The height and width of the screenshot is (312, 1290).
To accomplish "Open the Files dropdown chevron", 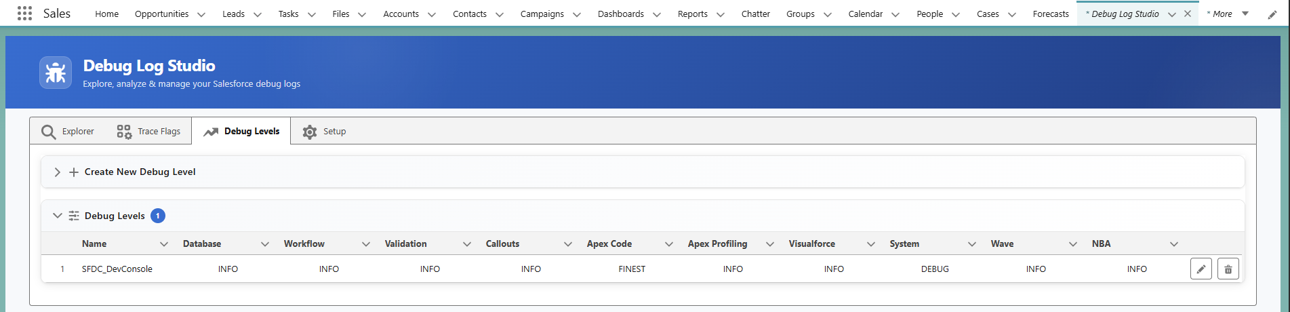I will point(362,14).
